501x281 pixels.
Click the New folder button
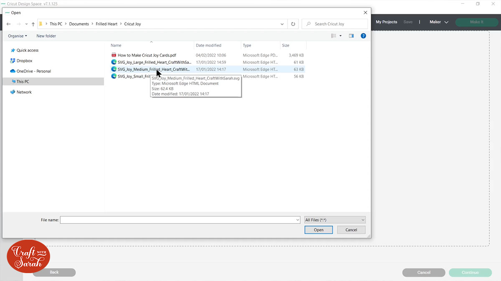46,36
